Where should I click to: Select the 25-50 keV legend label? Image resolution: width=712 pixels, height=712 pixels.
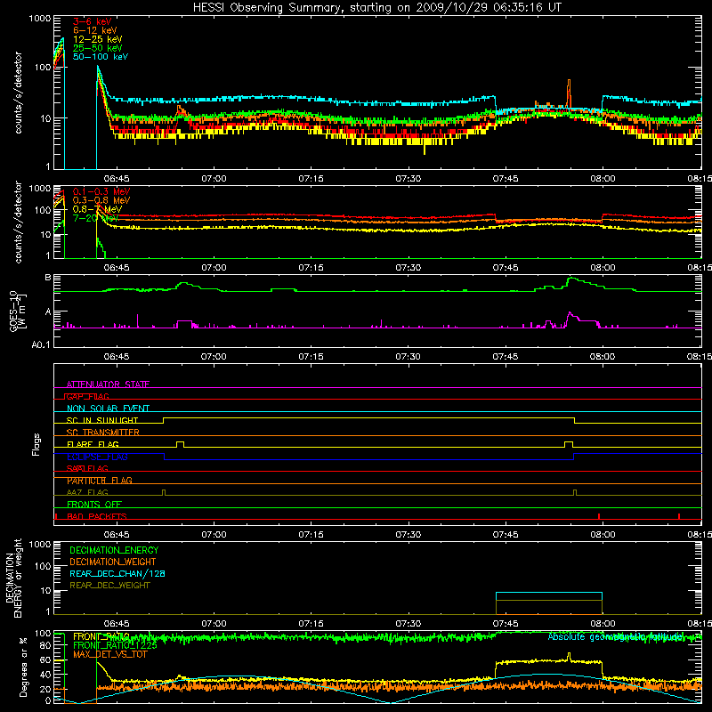point(97,48)
